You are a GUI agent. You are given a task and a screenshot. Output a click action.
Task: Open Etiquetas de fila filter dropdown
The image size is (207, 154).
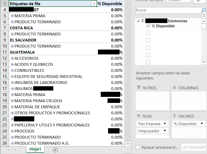pos(94,4)
